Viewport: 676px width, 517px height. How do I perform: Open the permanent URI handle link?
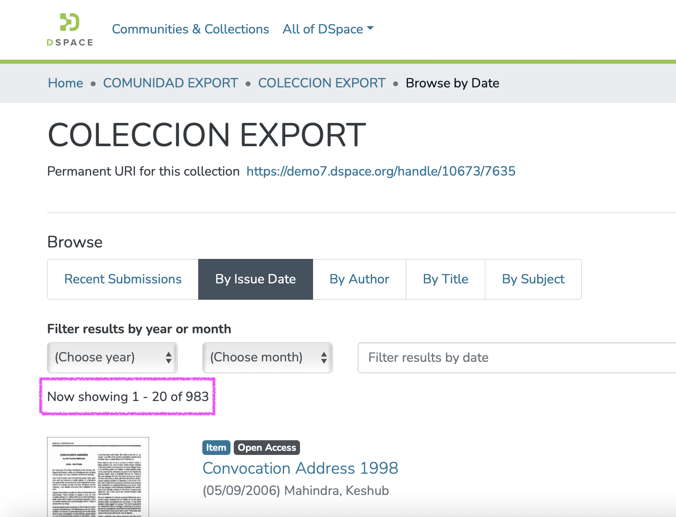[381, 171]
